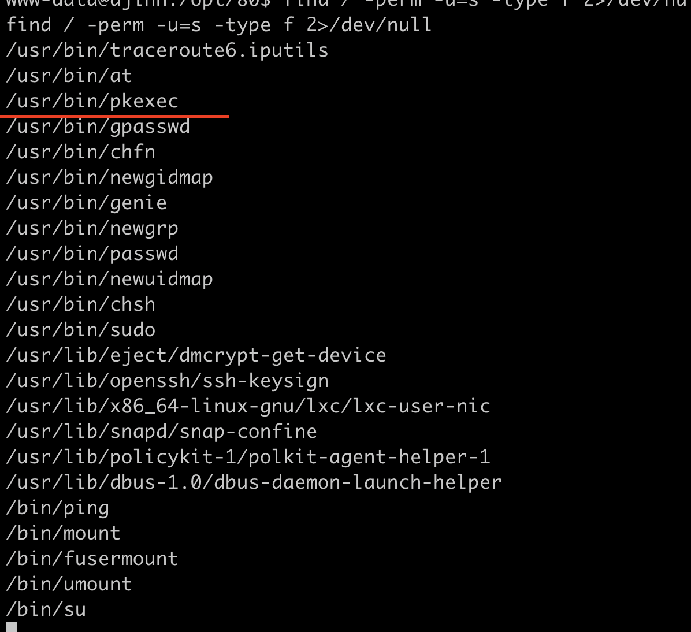
Task: Click the /usr/bin/newuidmap entry
Action: click(109, 280)
